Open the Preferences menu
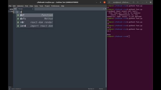The height and width of the screenshot is (90, 161). coord(55,6)
